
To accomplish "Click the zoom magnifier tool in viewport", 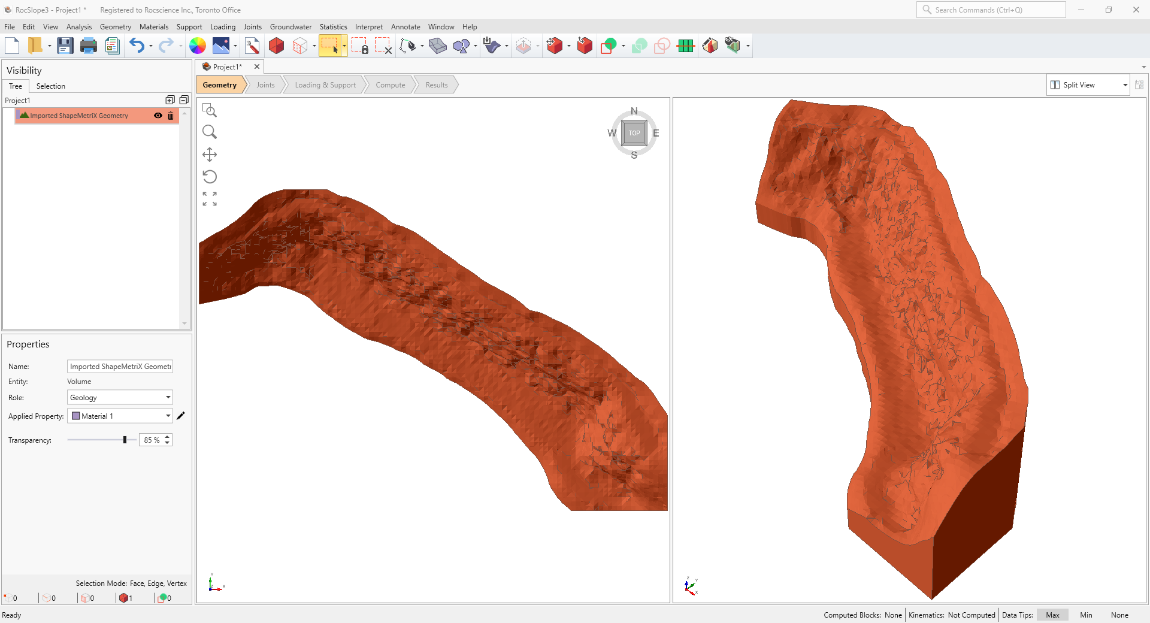I will [210, 132].
